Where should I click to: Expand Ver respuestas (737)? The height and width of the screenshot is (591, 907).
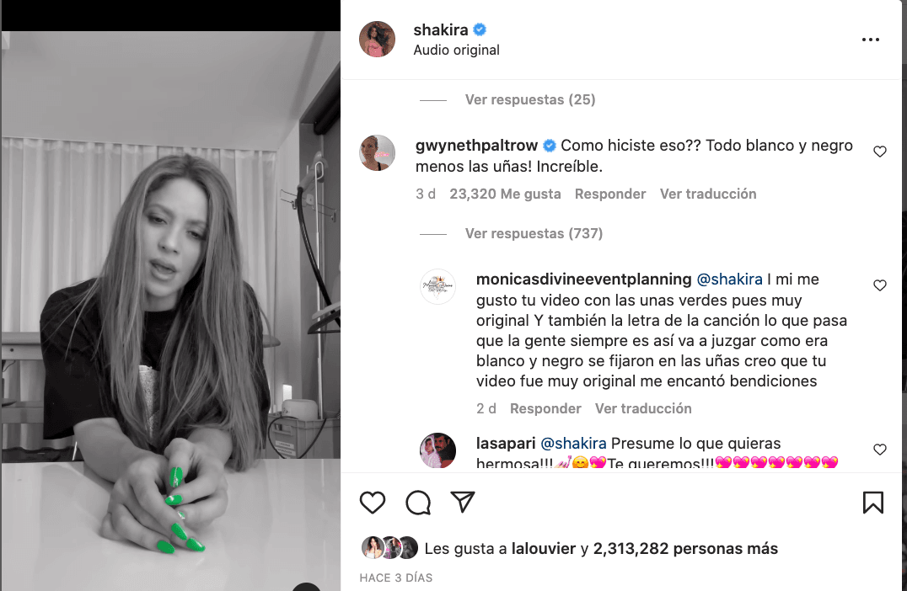pos(534,233)
